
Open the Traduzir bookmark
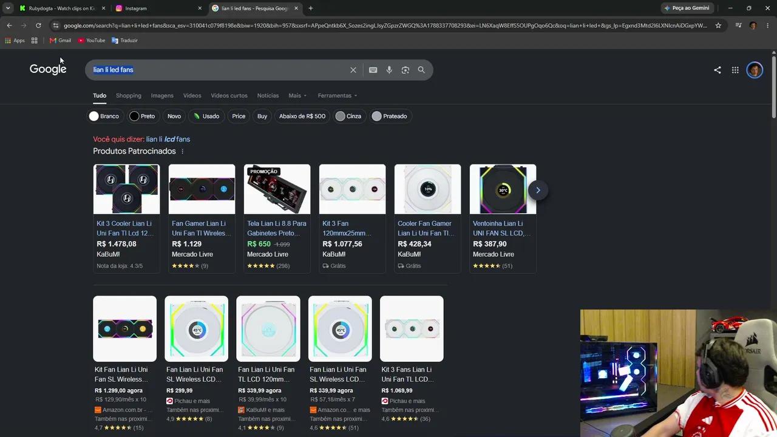pos(124,41)
